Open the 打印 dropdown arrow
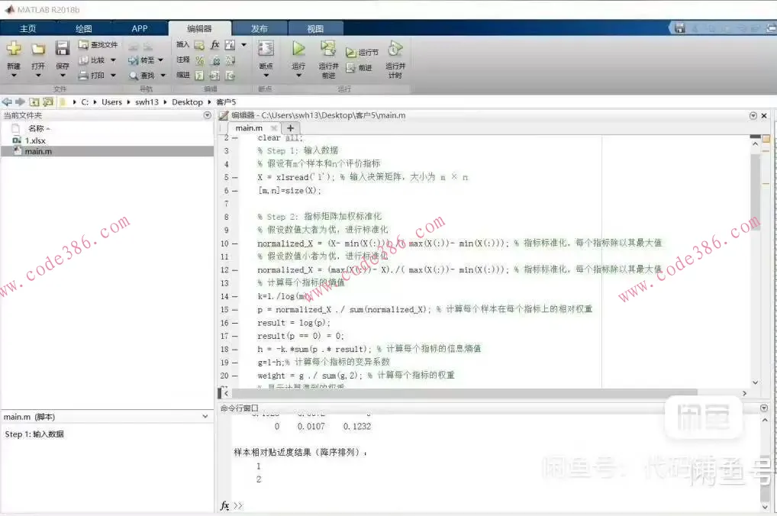The width and height of the screenshot is (777, 516). coord(113,76)
